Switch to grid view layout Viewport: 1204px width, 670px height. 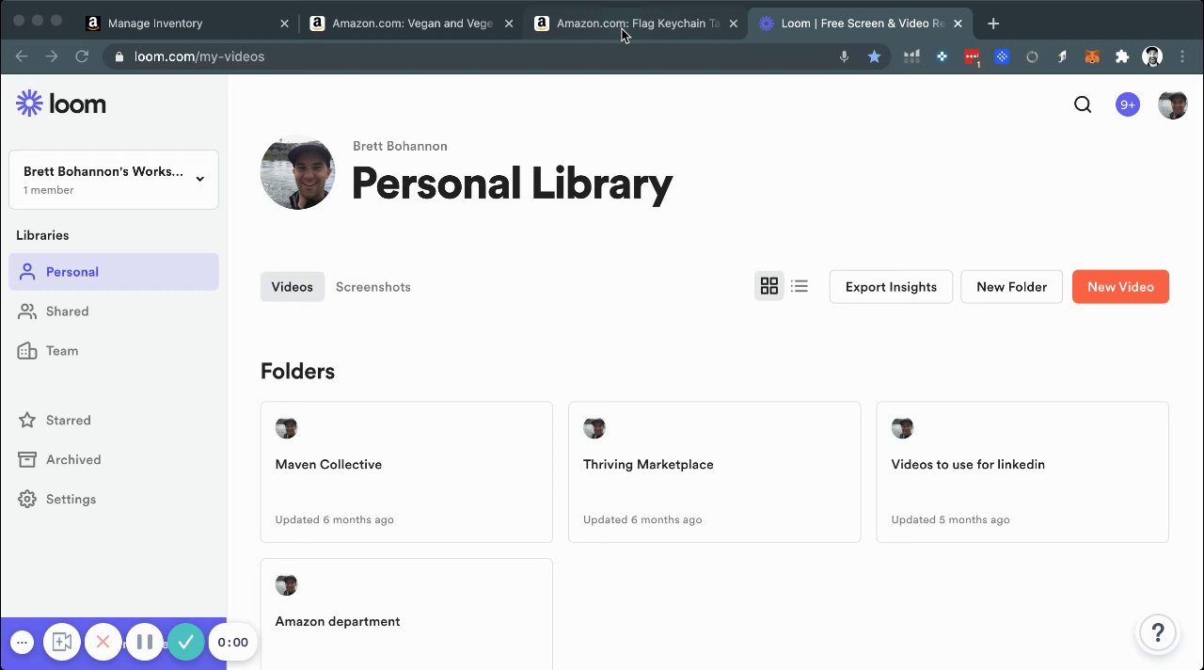click(769, 286)
